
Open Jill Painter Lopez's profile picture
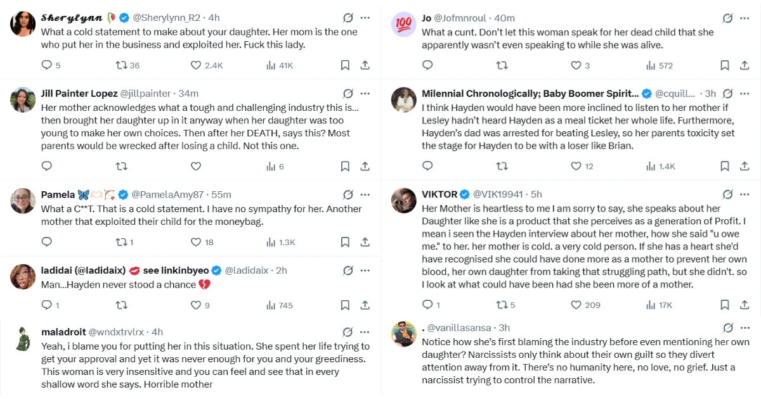(x=23, y=99)
